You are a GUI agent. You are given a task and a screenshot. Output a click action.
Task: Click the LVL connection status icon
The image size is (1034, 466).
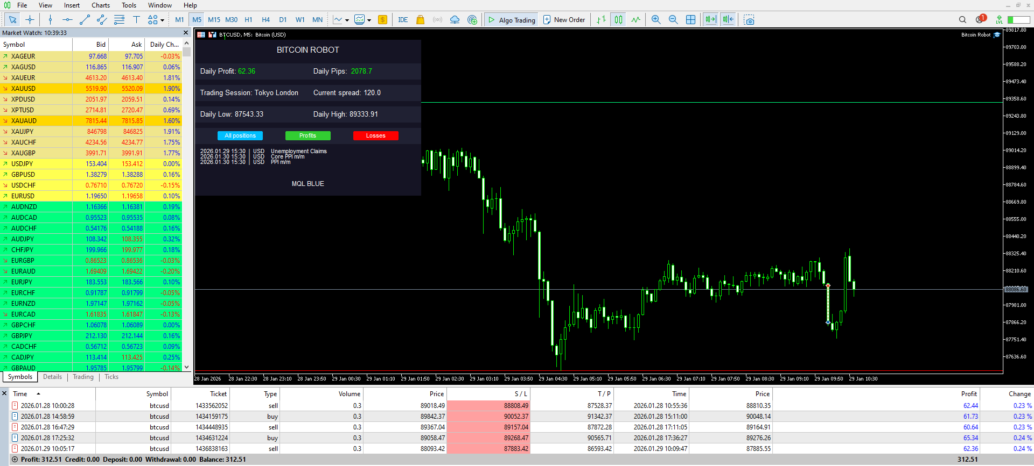pos(1000,20)
